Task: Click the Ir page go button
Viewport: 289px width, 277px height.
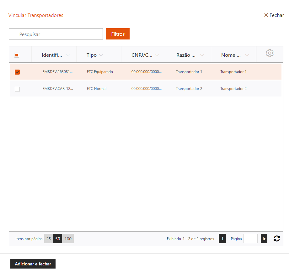Action: coord(264,239)
